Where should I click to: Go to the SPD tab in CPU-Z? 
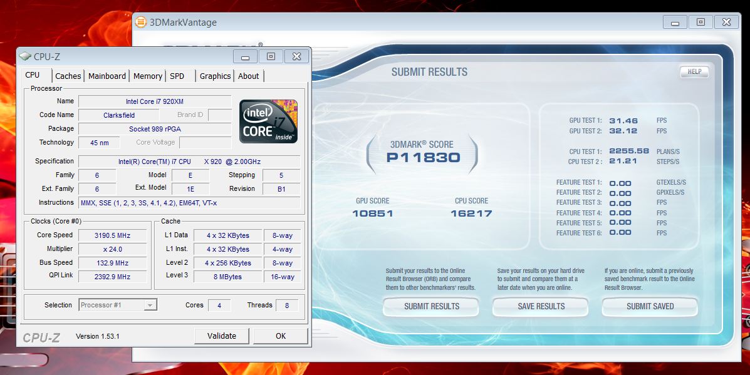(177, 76)
